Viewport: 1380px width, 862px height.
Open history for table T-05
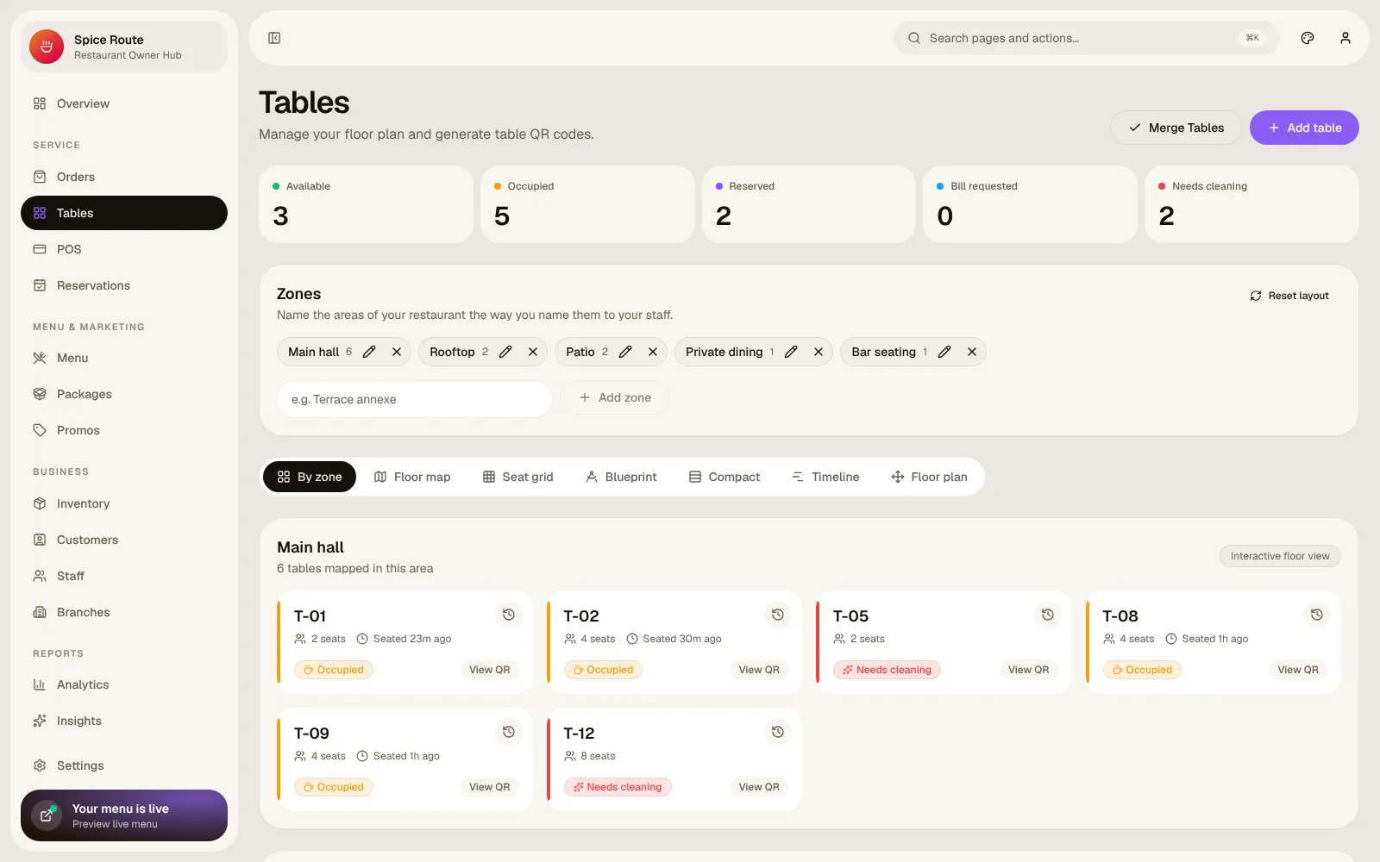[1047, 615]
